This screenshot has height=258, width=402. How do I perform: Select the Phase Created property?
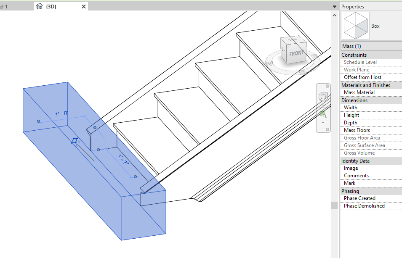[371, 198]
